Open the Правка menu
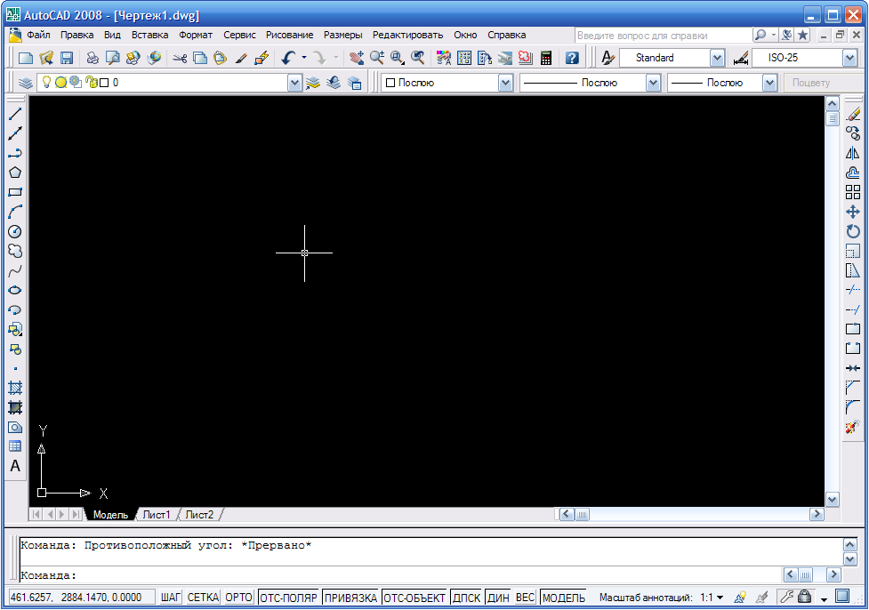869x610 pixels. pos(77,35)
